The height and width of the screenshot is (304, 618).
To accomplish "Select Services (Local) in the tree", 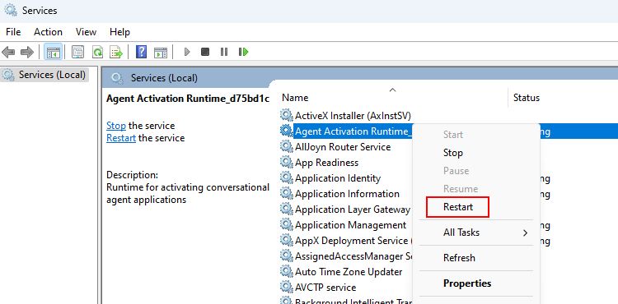I will point(44,75).
